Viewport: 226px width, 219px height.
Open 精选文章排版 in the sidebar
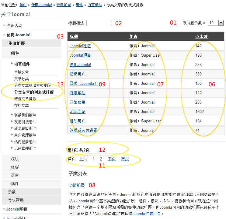coord(25,99)
